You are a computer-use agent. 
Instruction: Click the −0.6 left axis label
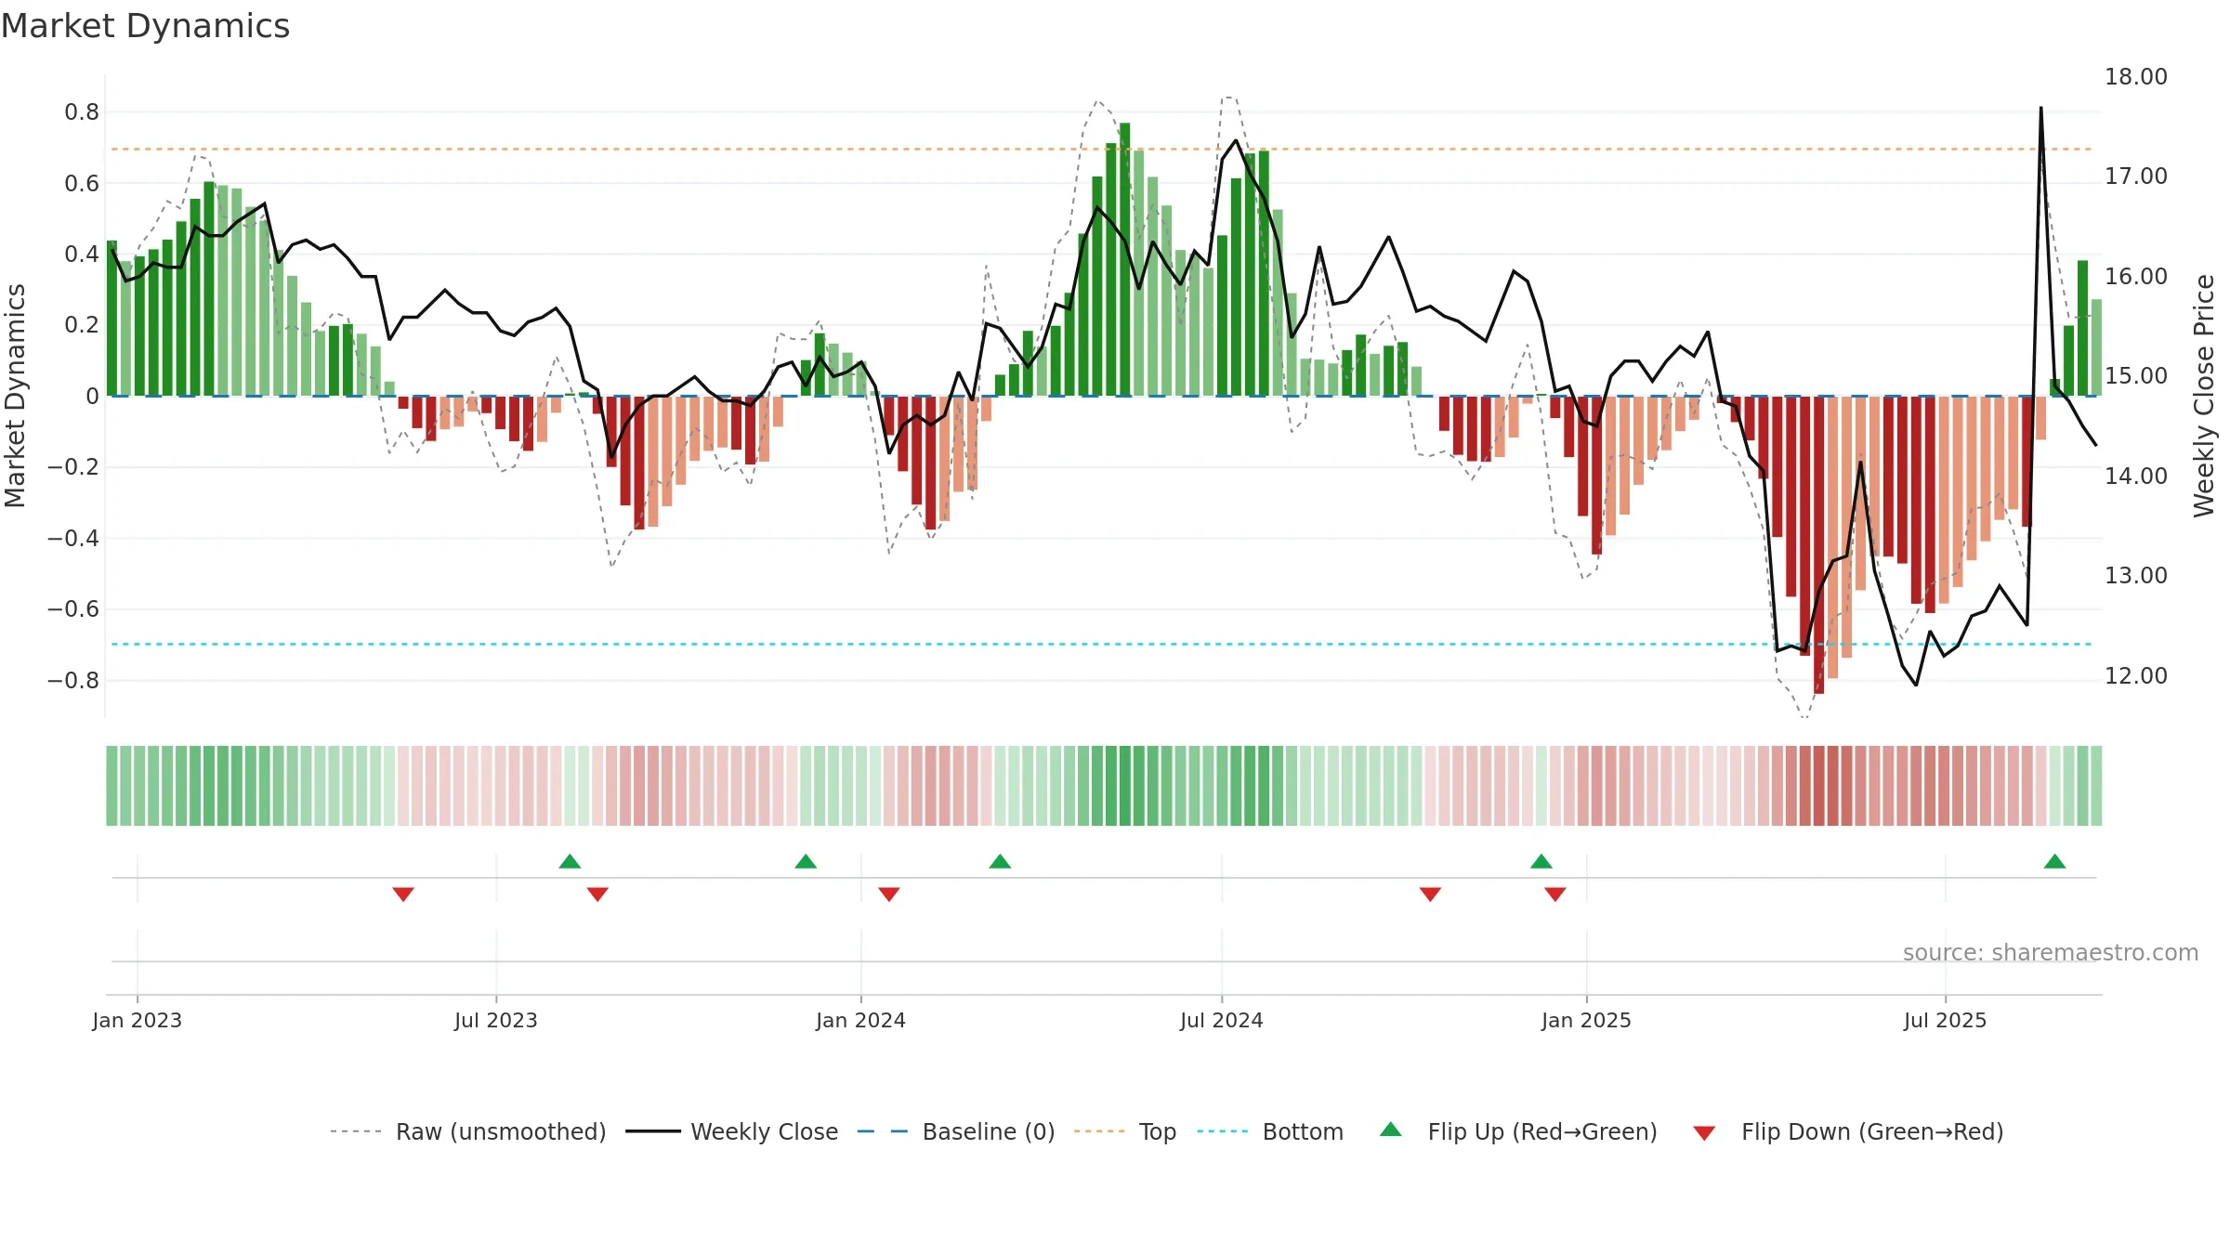72,608
